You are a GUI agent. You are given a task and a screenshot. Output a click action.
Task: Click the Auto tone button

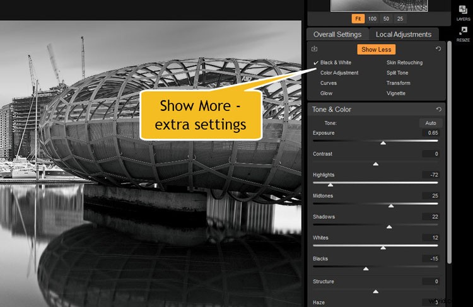[x=431, y=123]
